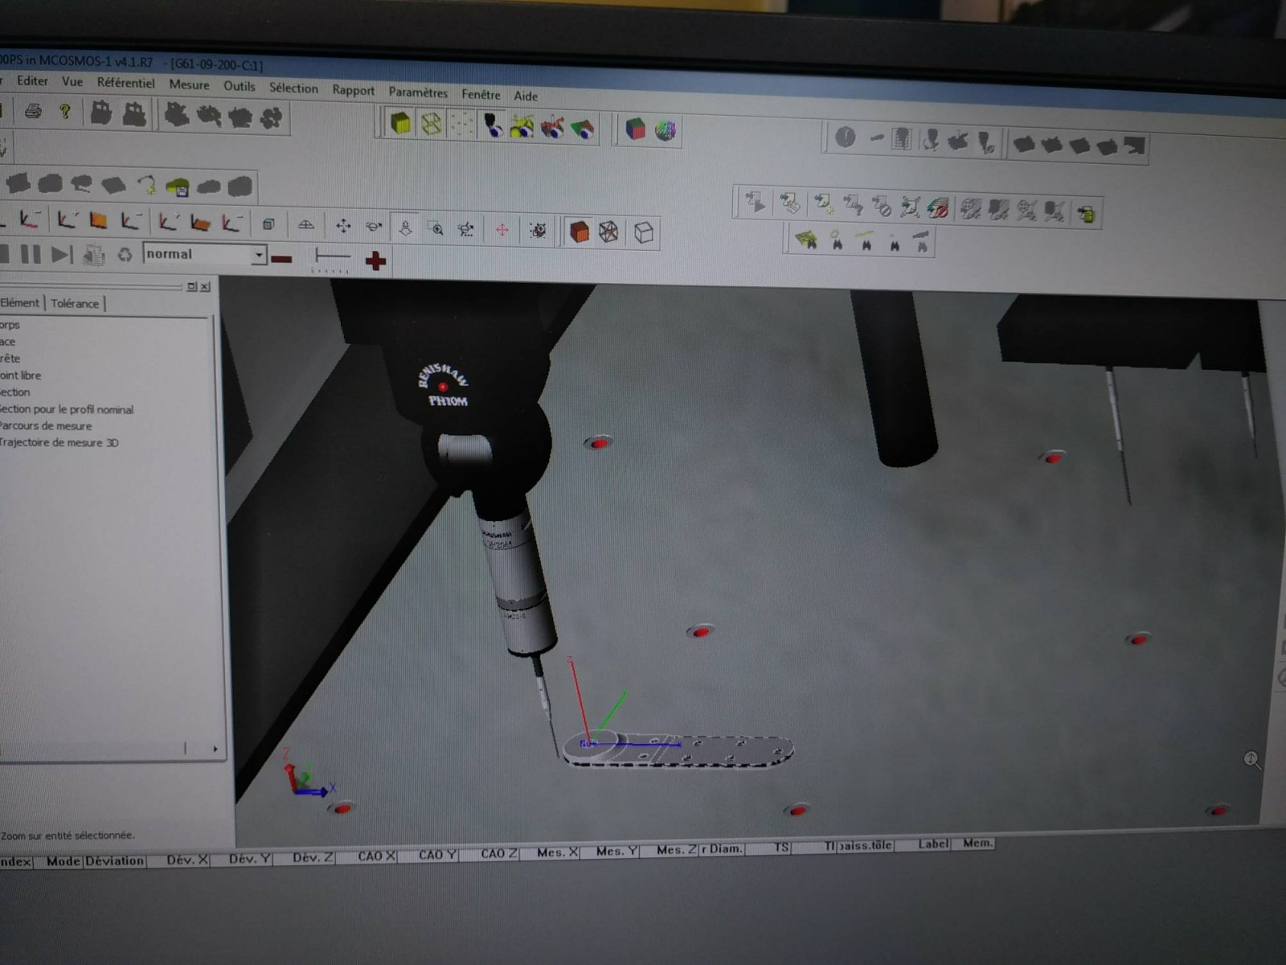Click the red crosshair target icon
This screenshot has width=1286, height=965.
click(x=502, y=230)
